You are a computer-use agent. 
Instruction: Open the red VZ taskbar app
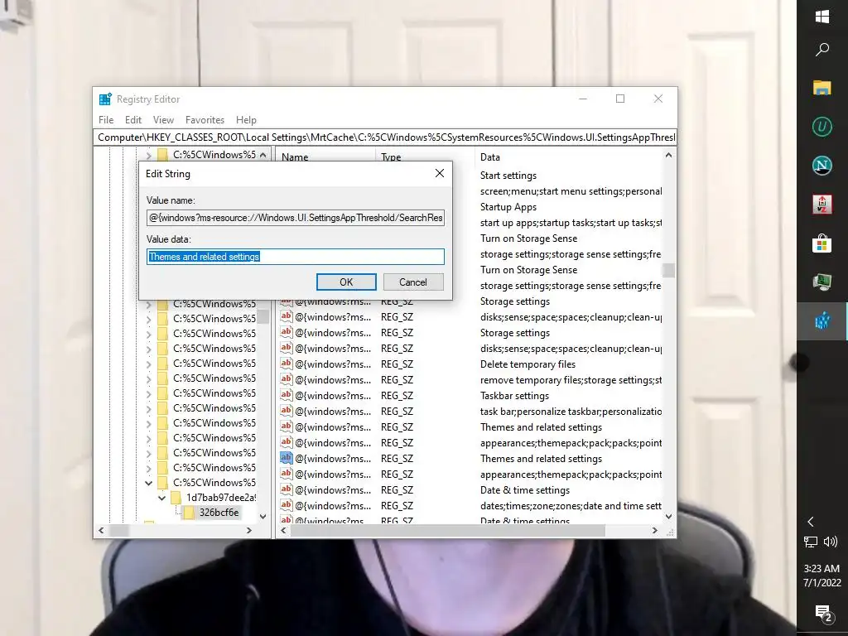pyautogui.click(x=822, y=205)
